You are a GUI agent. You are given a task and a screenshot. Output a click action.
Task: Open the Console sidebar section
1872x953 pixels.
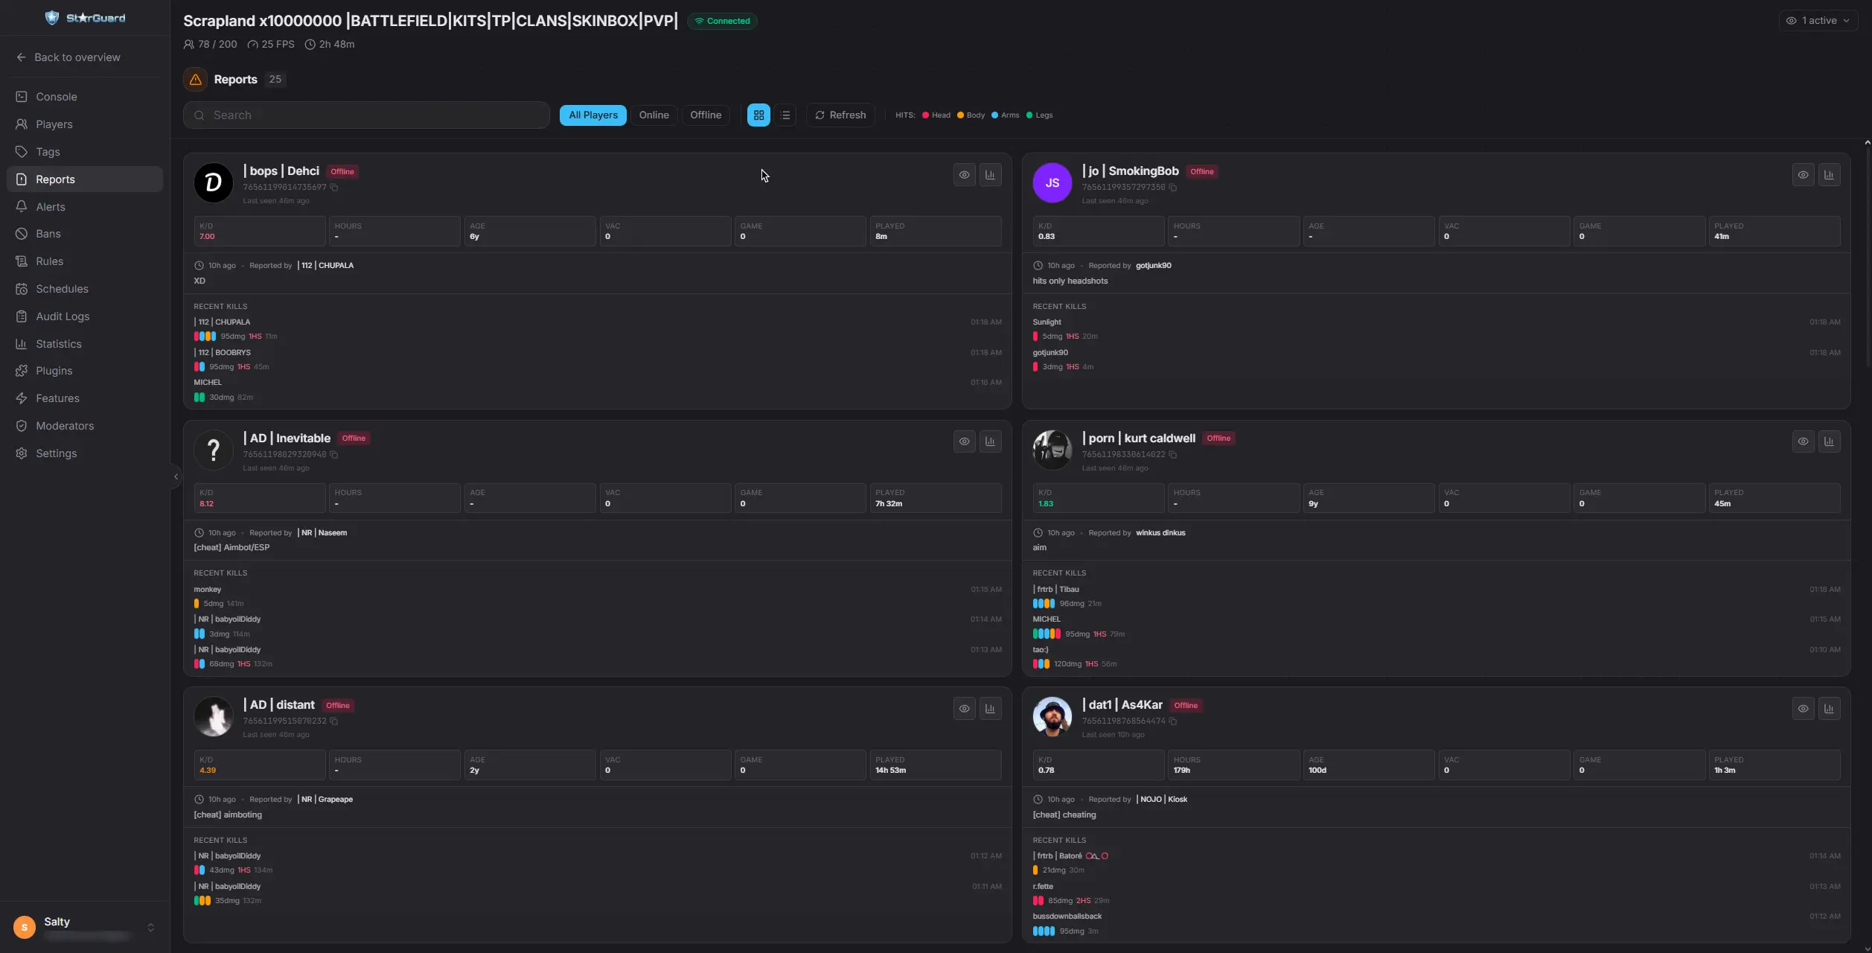tap(56, 96)
